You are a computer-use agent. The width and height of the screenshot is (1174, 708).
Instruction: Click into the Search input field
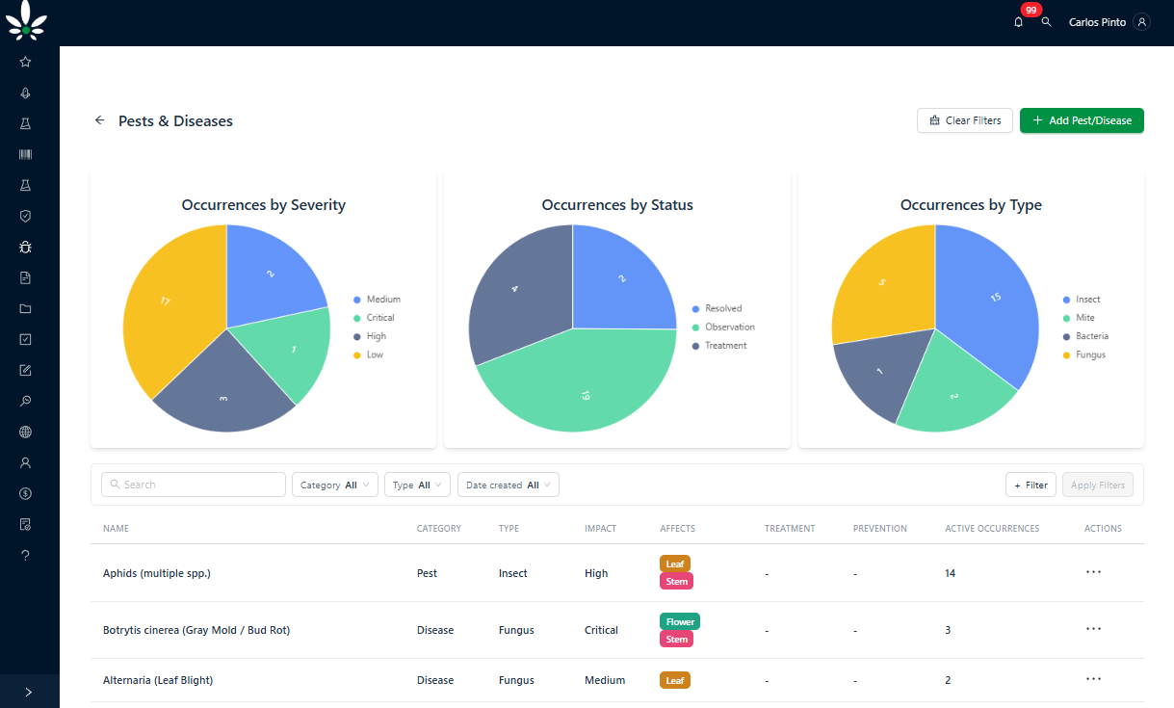[x=193, y=485]
